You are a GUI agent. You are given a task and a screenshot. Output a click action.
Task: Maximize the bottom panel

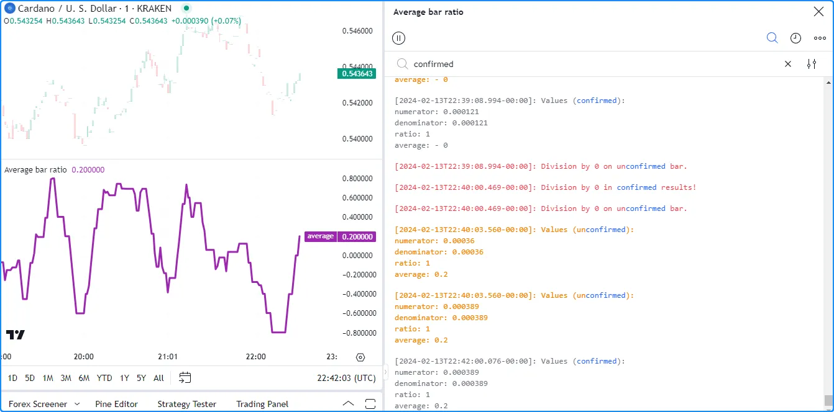coord(370,404)
